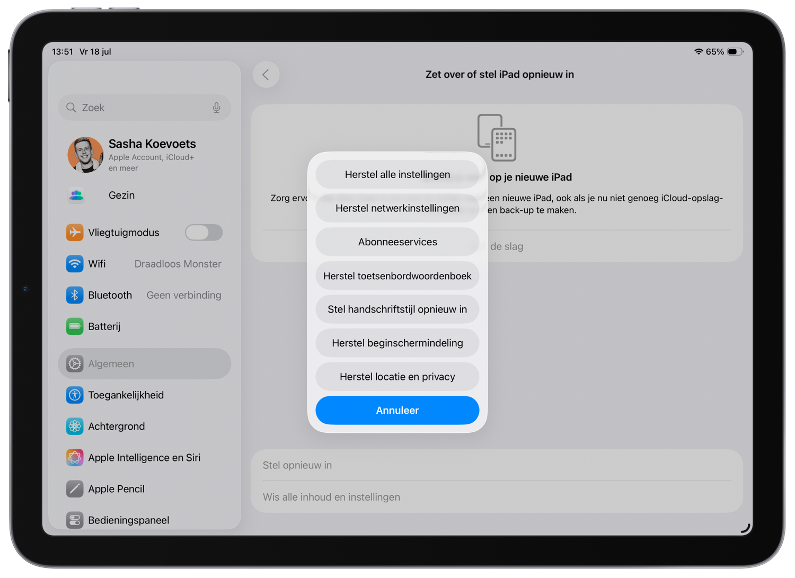Viewport: 795px width, 578px height.
Task: Choose Herstel alle instellingen
Action: (x=397, y=174)
